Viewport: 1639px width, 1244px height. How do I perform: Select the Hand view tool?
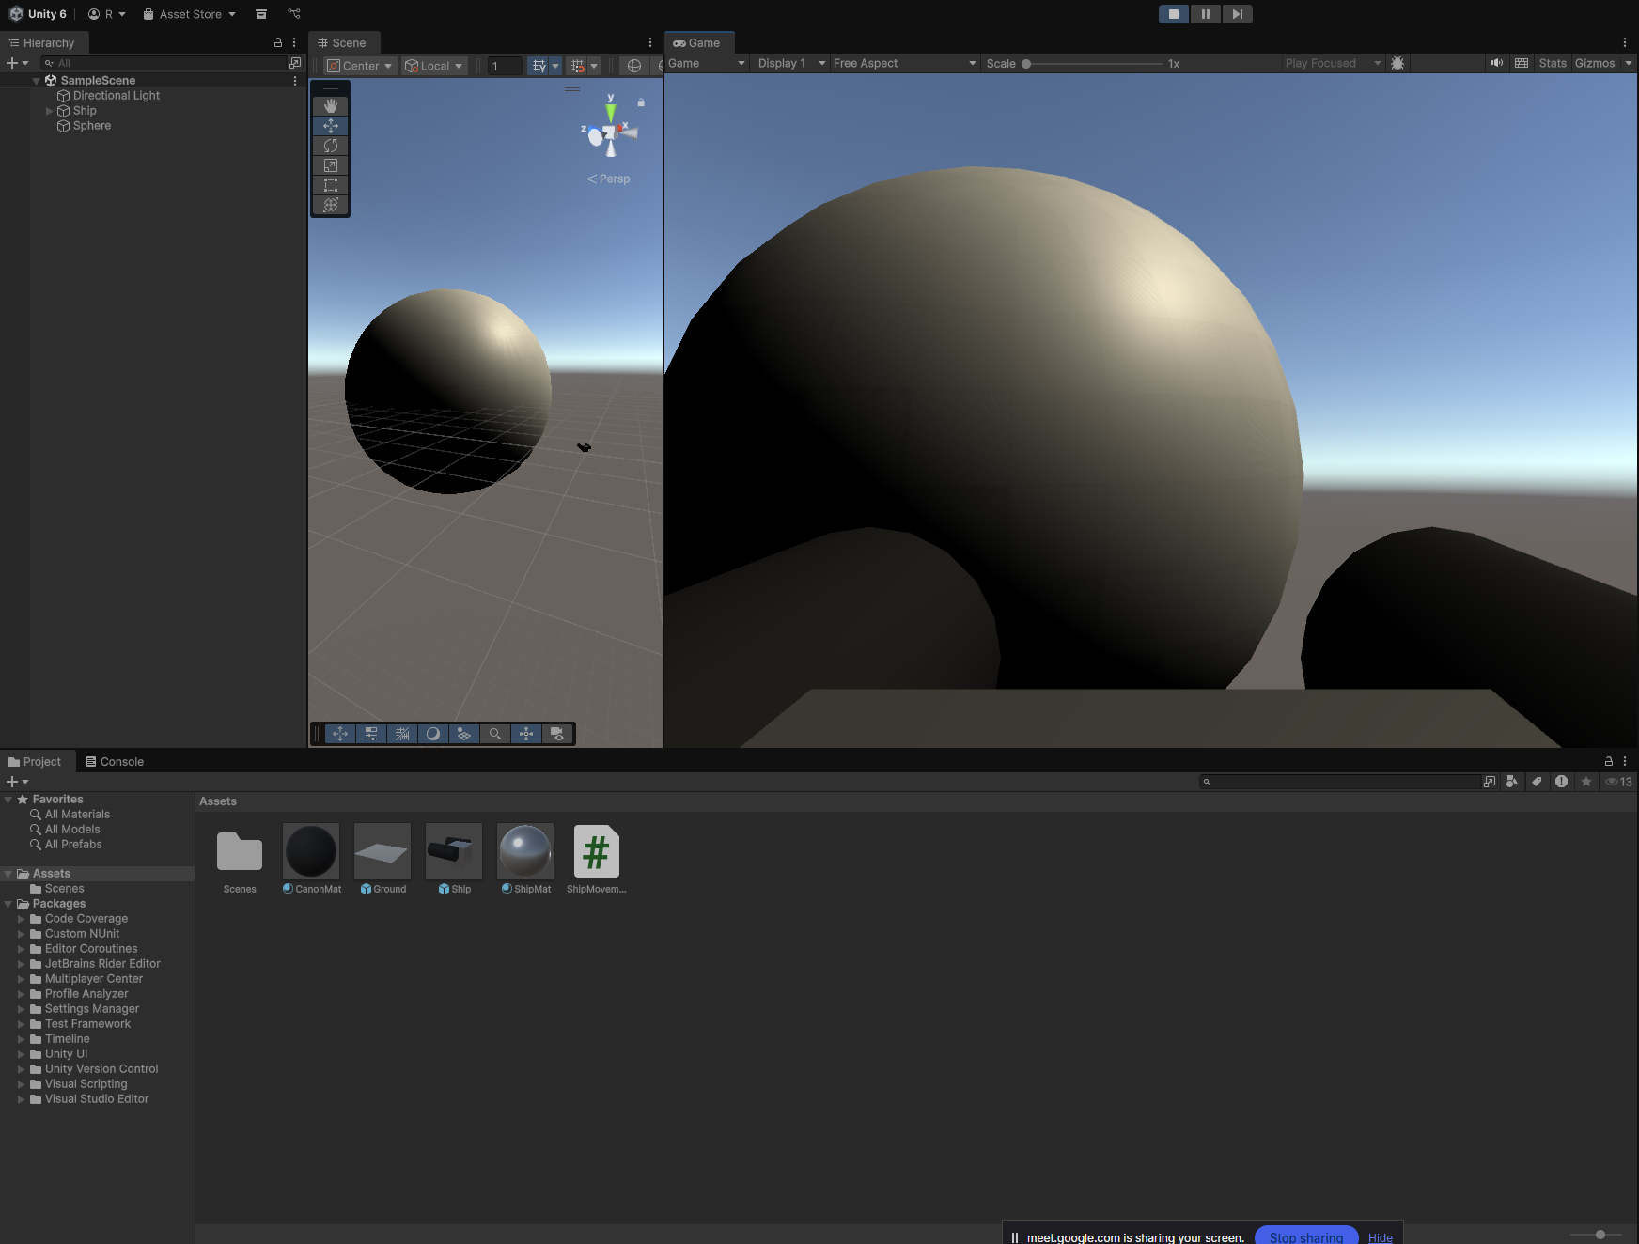point(331,106)
